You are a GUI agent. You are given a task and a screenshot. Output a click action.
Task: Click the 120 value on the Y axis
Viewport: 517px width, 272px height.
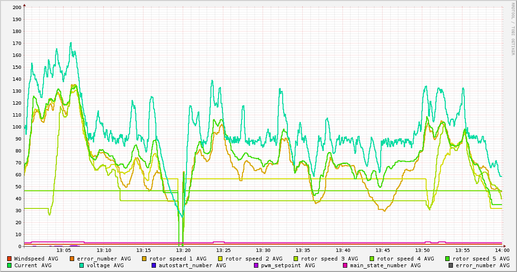(x=17, y=103)
